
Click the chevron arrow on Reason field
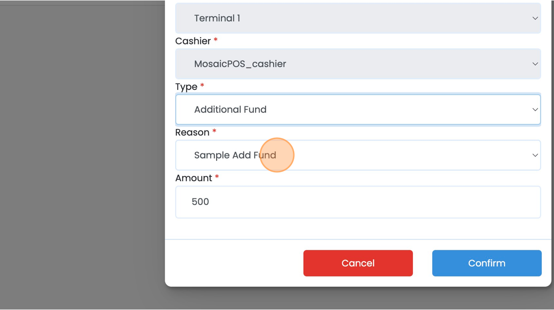(535, 155)
